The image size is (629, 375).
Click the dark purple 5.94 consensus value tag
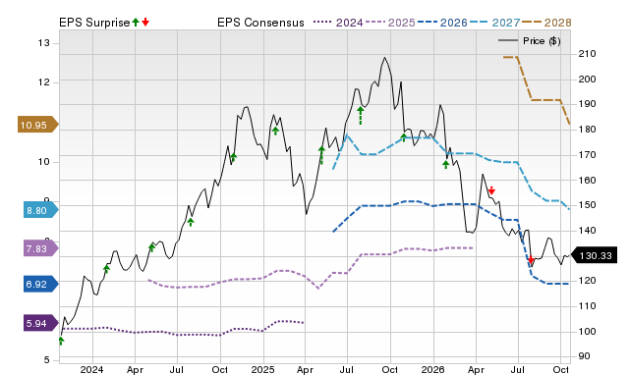pyautogui.click(x=41, y=323)
